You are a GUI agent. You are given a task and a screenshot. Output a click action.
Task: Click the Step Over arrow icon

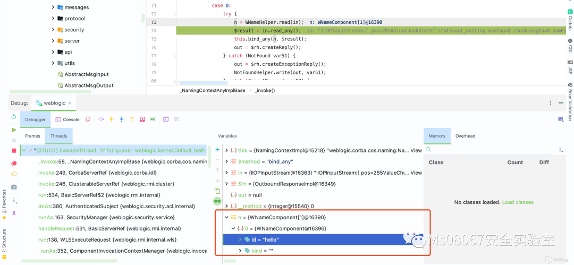click(101, 119)
